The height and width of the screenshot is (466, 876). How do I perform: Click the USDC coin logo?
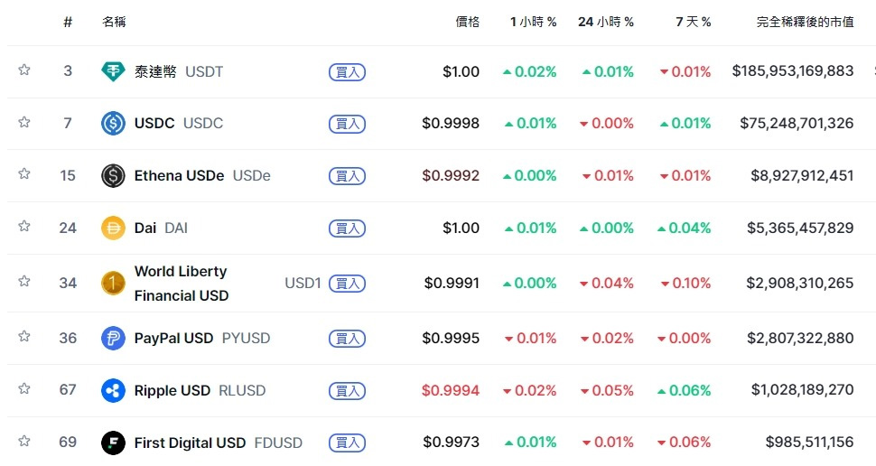pyautogui.click(x=113, y=123)
